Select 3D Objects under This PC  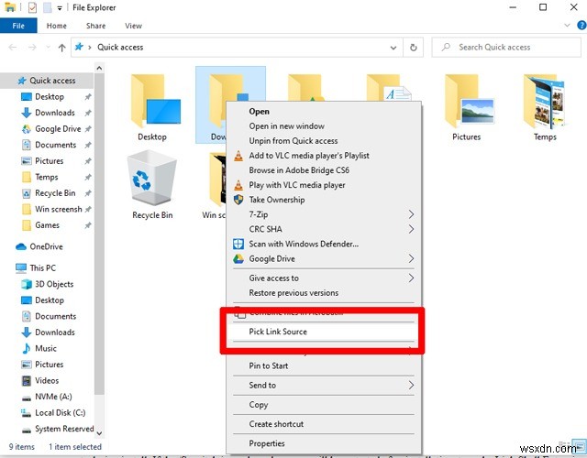coord(47,284)
